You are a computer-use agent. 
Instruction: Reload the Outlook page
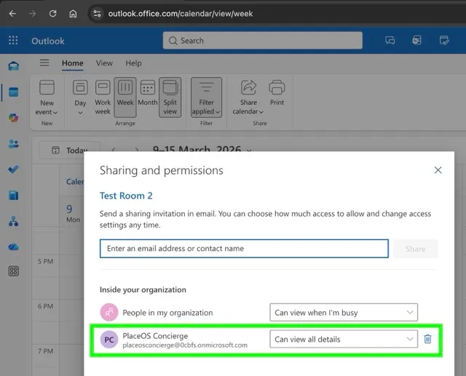click(53, 14)
